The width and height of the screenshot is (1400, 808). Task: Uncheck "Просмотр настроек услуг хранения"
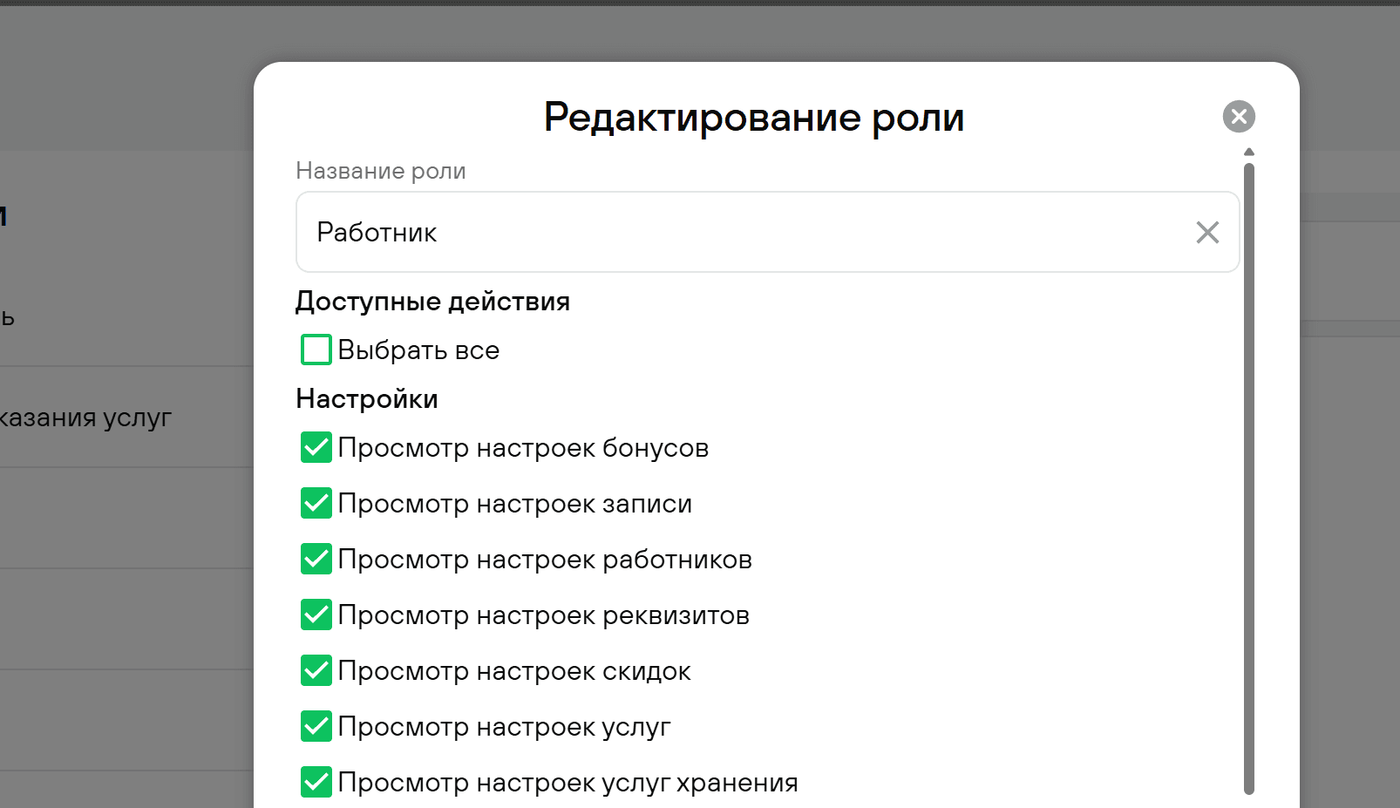pyautogui.click(x=316, y=782)
